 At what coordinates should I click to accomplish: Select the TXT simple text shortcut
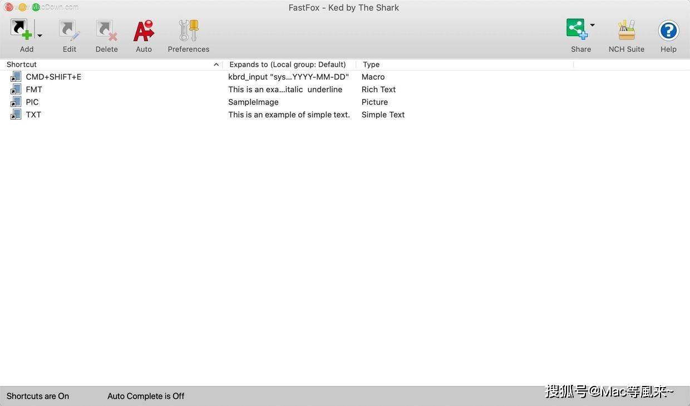(33, 115)
